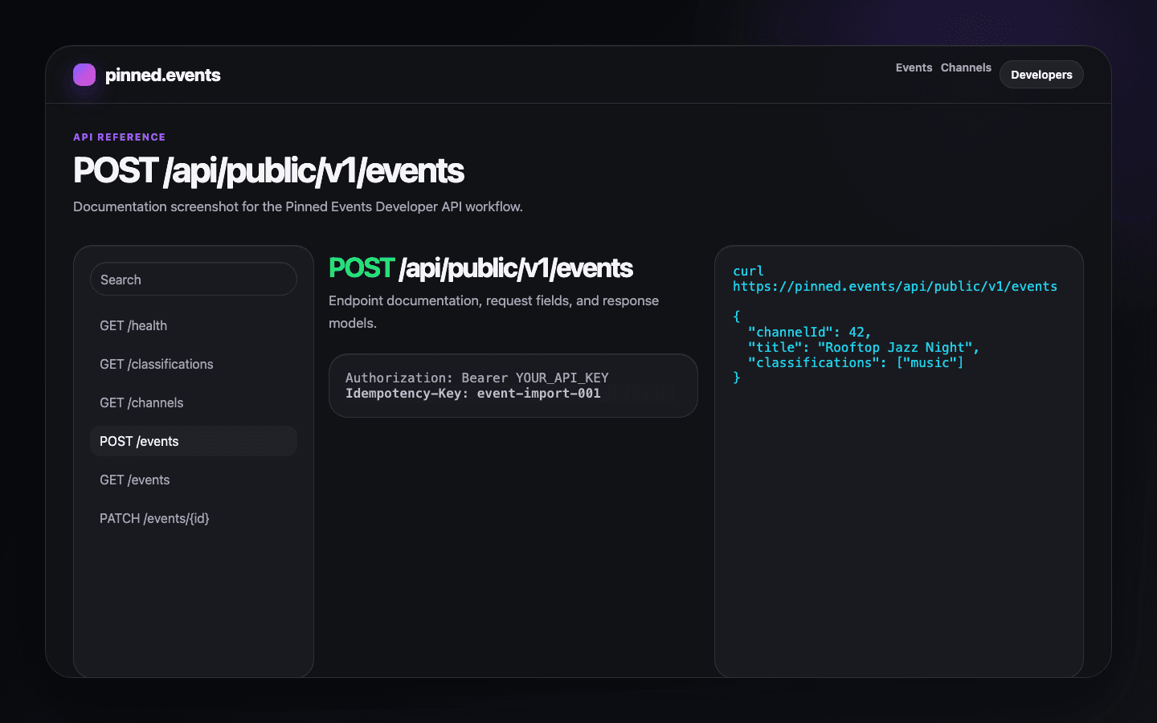The image size is (1157, 723).
Task: Select the Developers nav pill
Action: point(1041,75)
